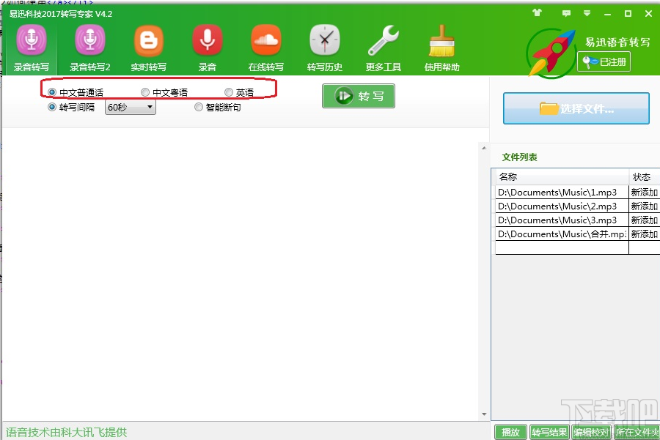Select file D:\Documents\Music\2.mp3
Image resolution: width=660 pixels, height=440 pixels.
point(562,206)
